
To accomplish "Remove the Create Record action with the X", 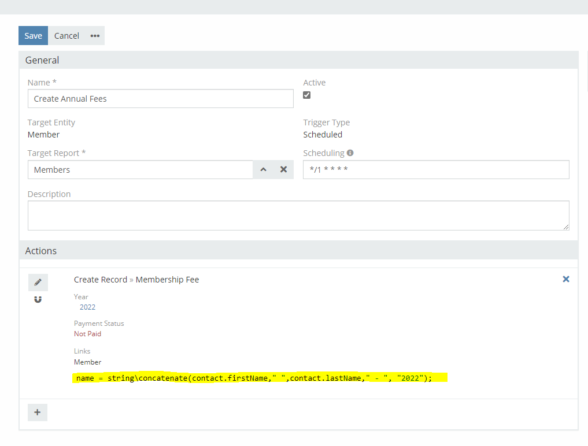I will click(x=565, y=279).
